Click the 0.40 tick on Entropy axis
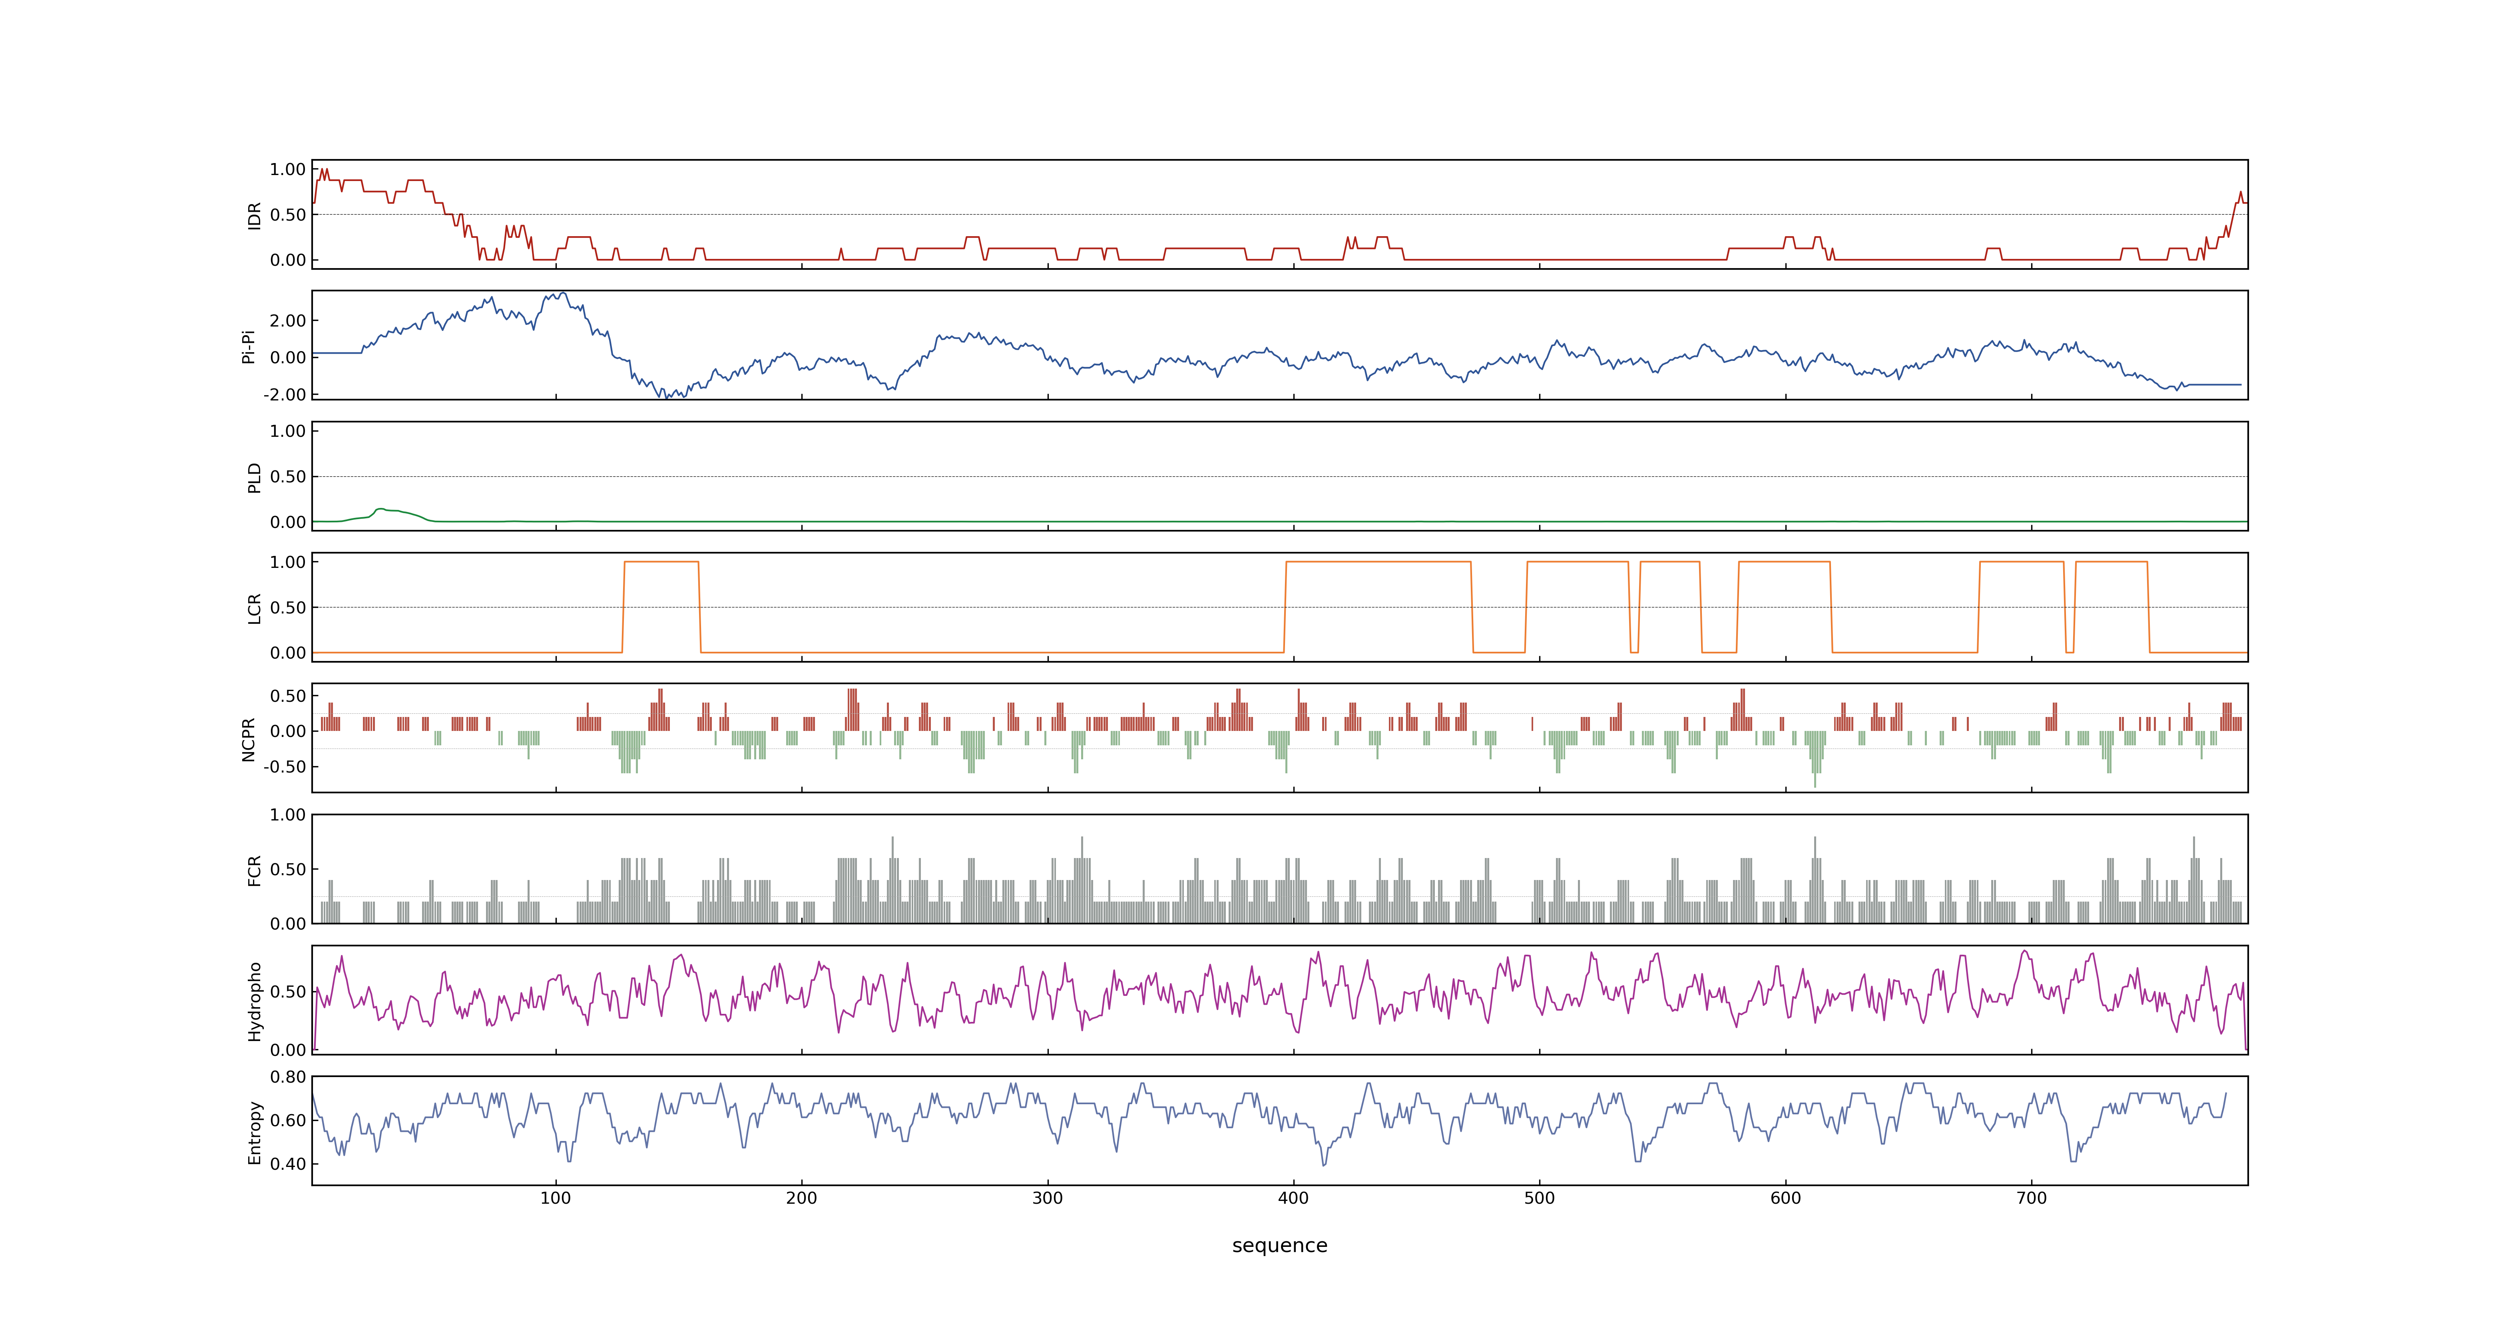The width and height of the screenshot is (2498, 1332). click(288, 1164)
